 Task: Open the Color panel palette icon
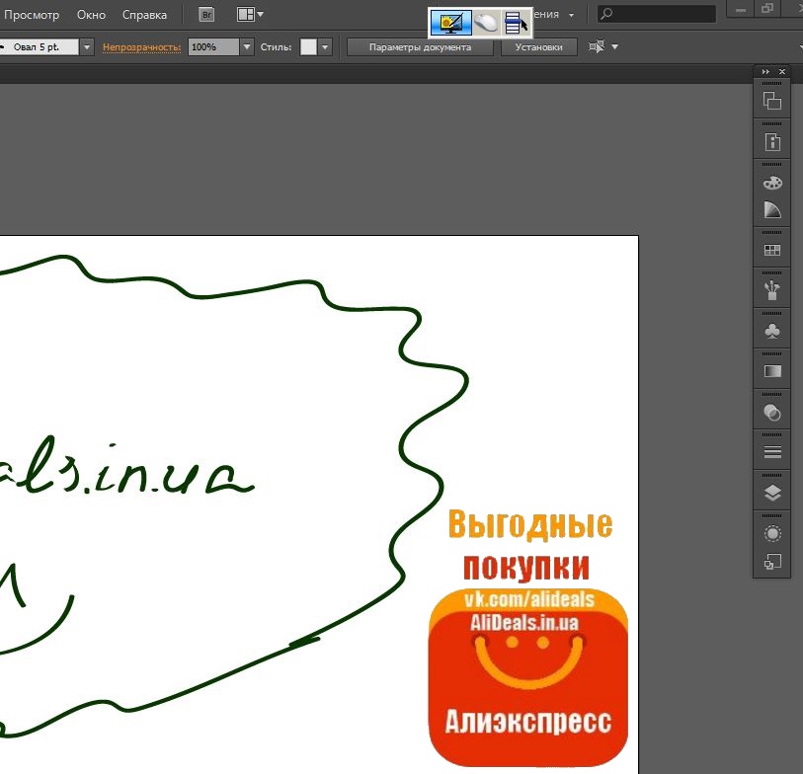772,183
